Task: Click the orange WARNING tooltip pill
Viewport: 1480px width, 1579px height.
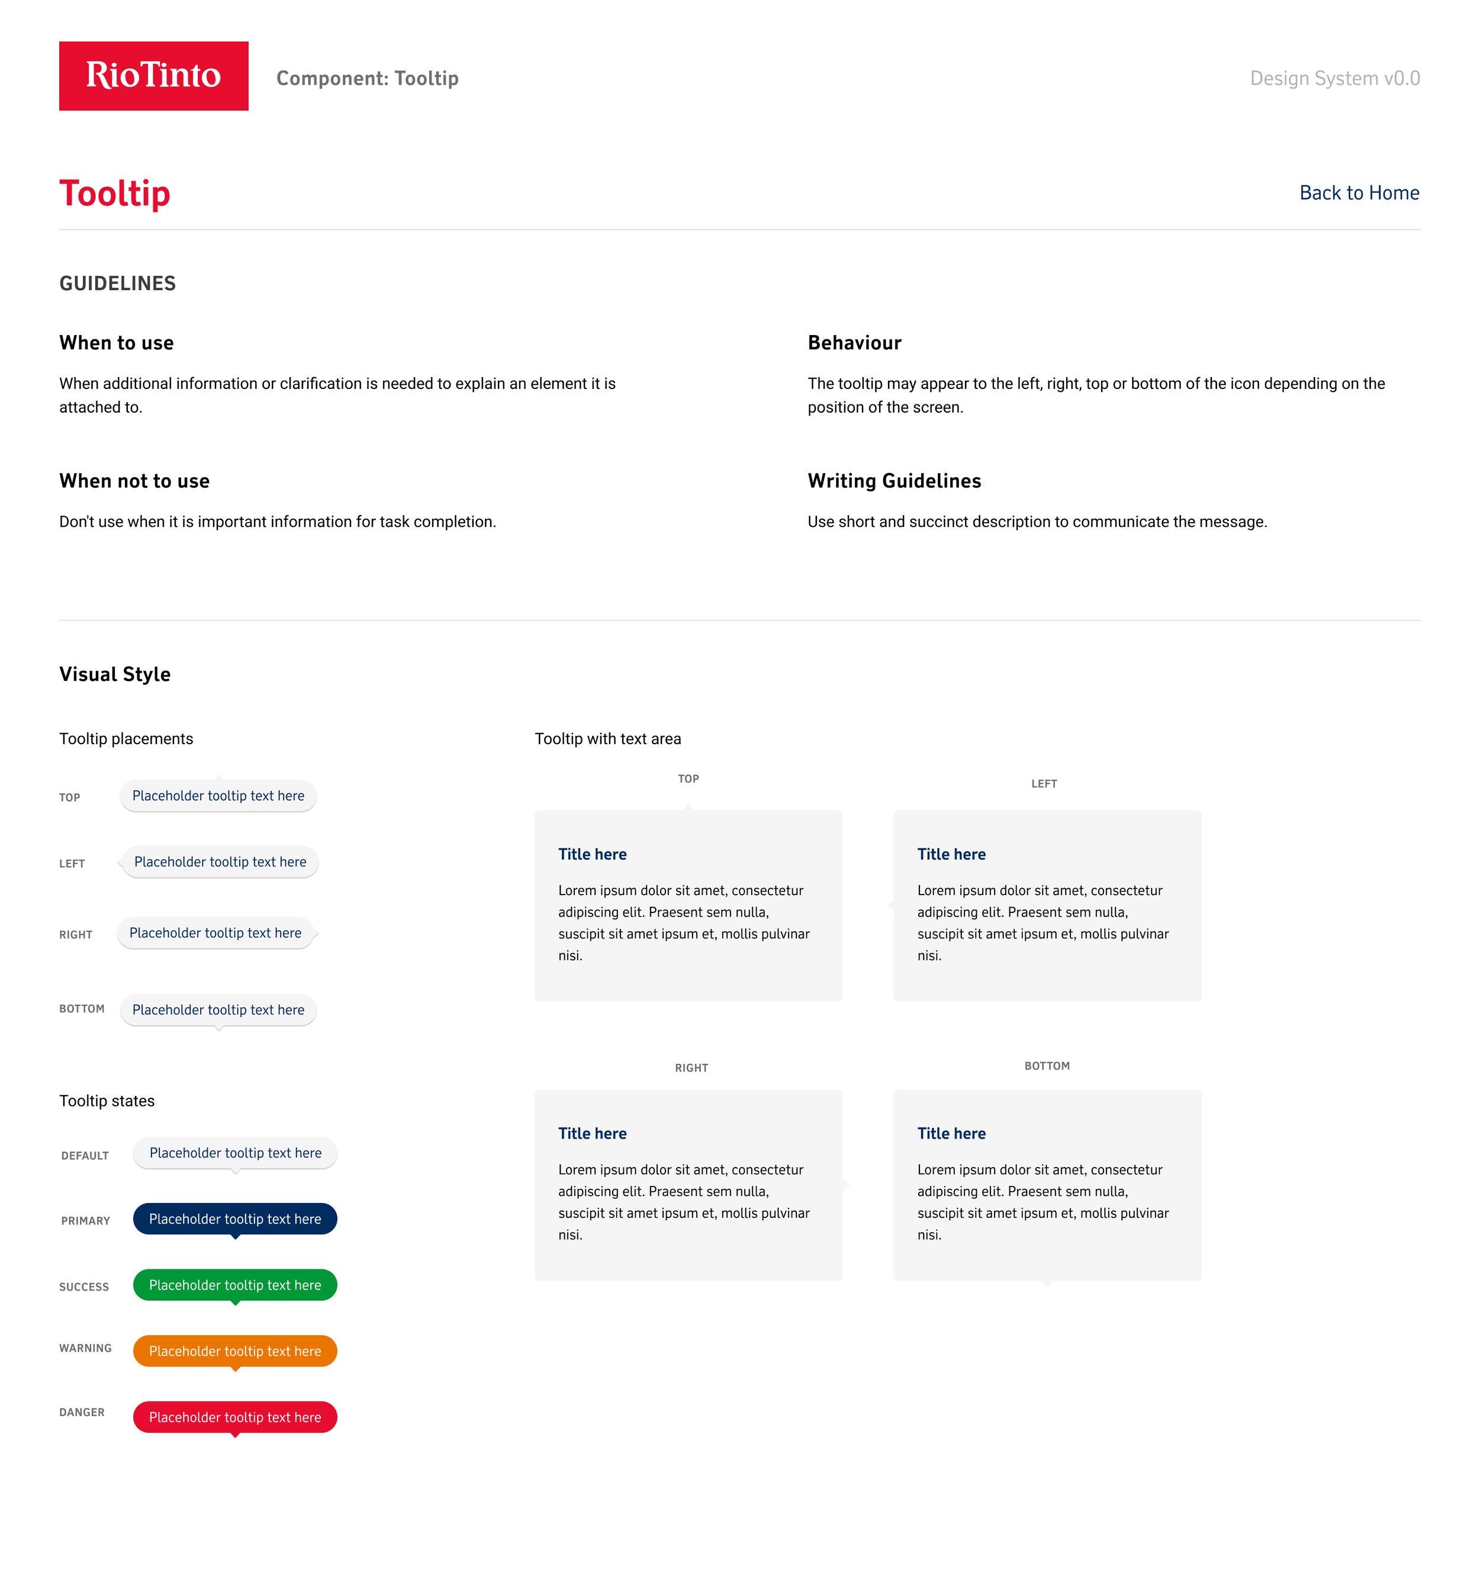Action: (x=235, y=1350)
